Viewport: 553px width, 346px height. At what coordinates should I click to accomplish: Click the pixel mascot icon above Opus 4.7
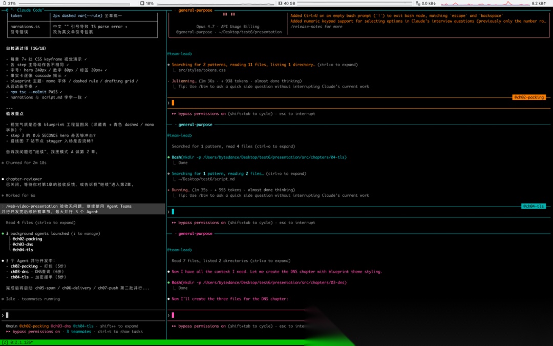228,14
